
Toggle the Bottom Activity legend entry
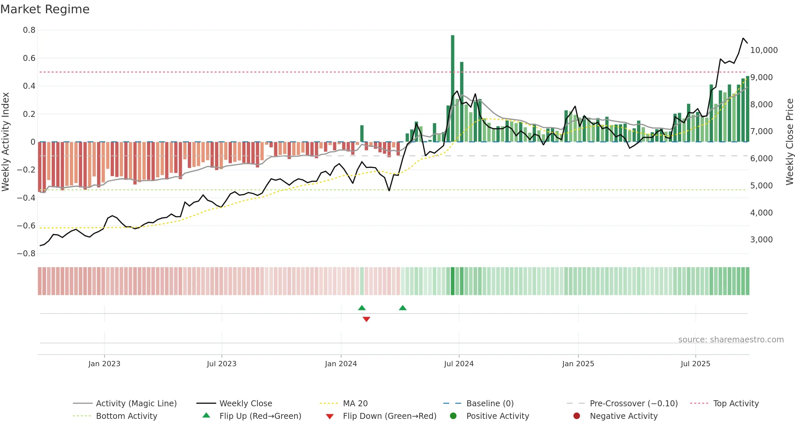[115, 416]
